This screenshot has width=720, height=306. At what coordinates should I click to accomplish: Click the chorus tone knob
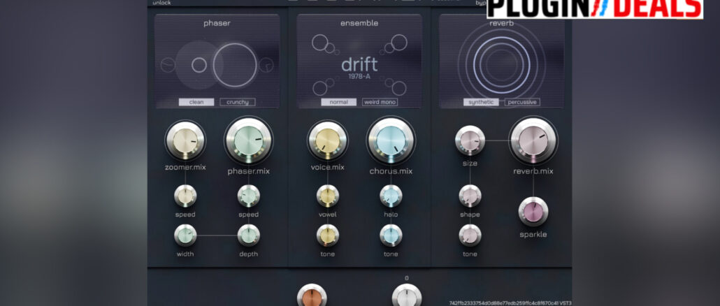[x=391, y=235]
